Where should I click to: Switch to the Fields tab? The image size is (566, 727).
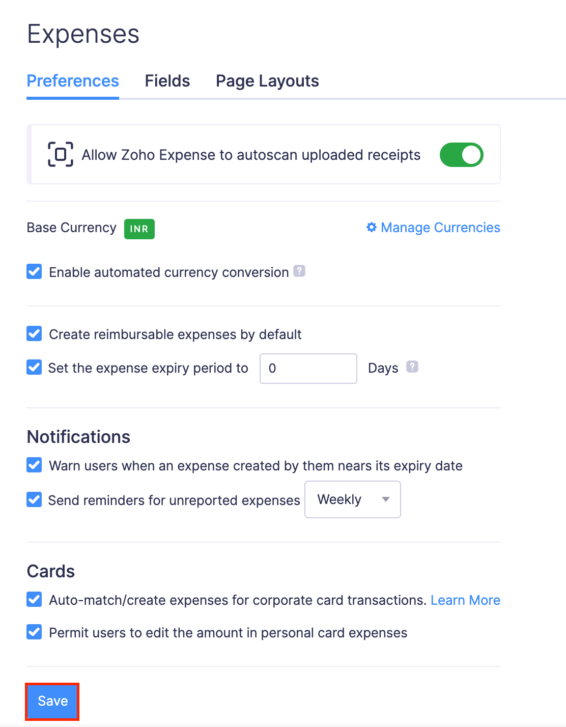point(167,80)
